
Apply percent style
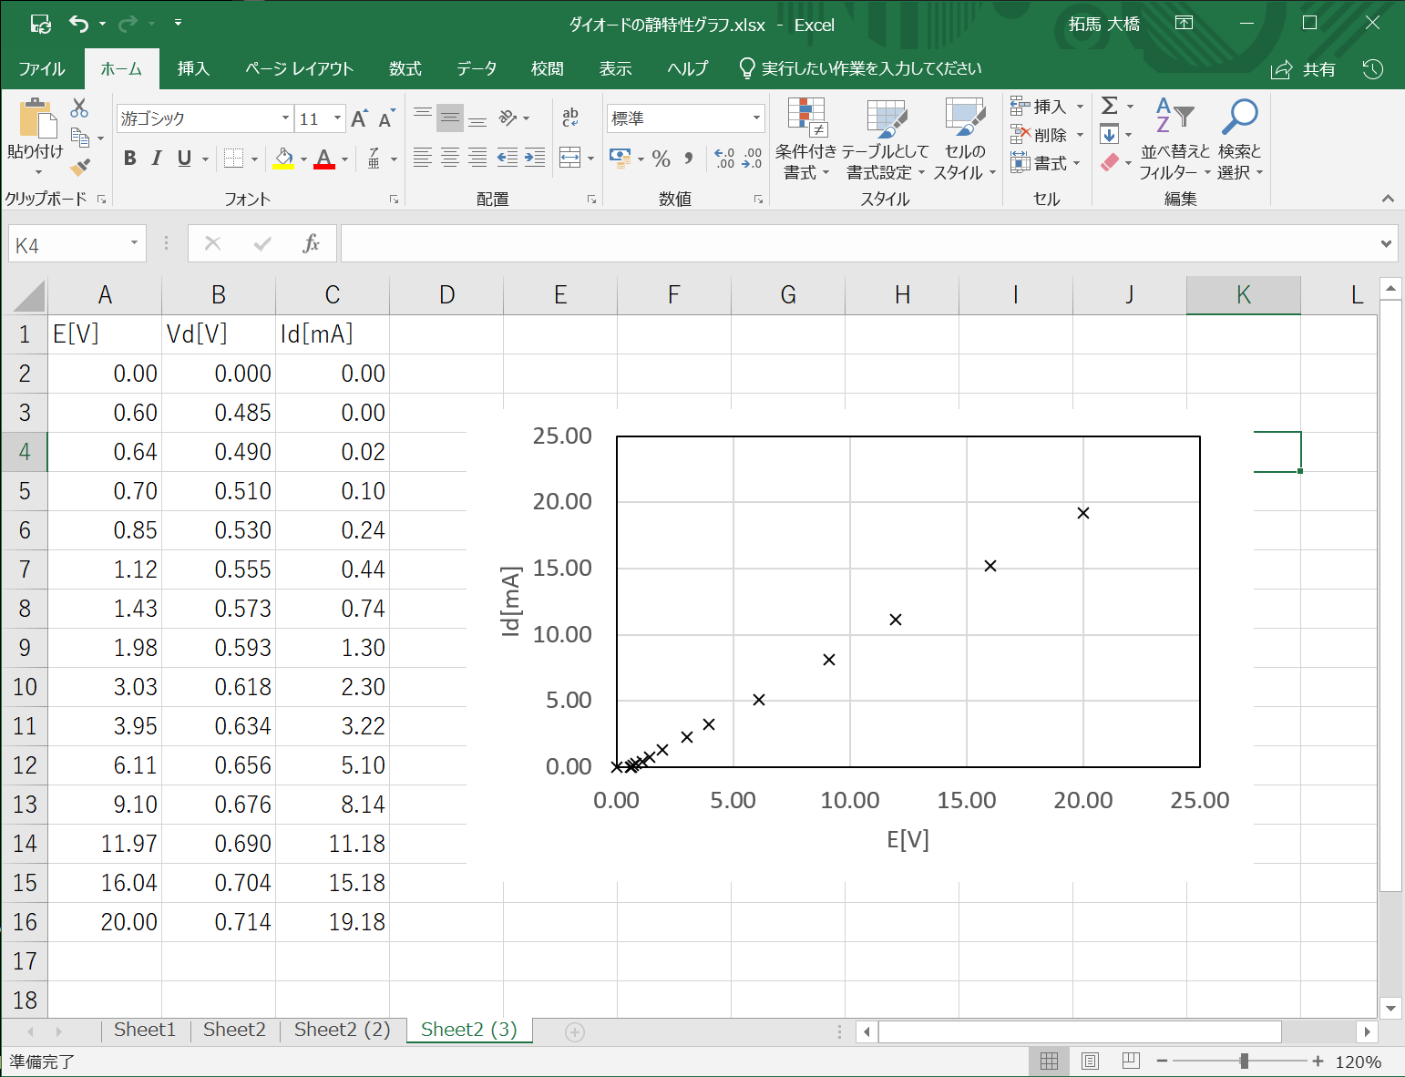click(661, 159)
